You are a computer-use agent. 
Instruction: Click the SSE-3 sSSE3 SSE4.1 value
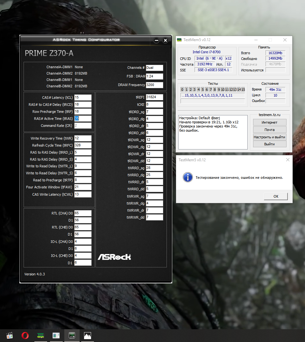coord(213,70)
